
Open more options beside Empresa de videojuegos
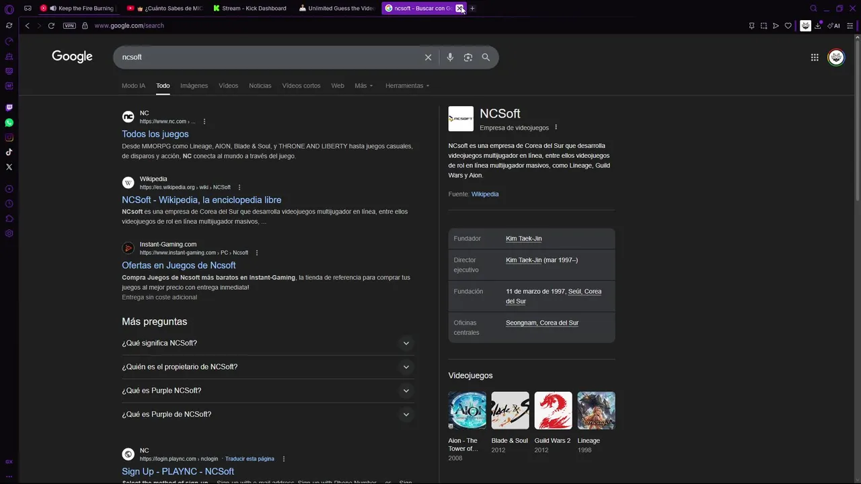coord(556,127)
